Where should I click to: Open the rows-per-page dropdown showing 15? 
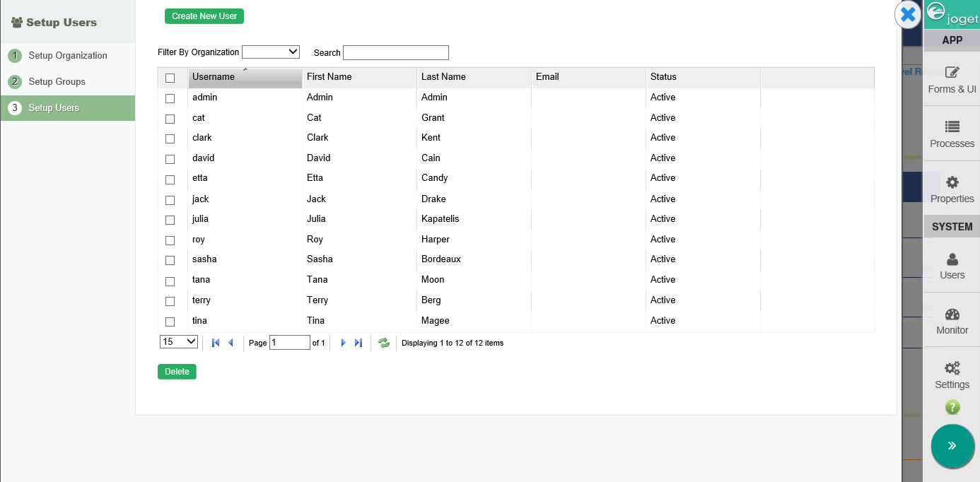click(x=179, y=342)
